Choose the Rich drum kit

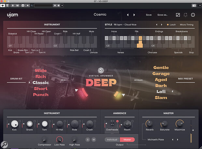click(x=41, y=77)
